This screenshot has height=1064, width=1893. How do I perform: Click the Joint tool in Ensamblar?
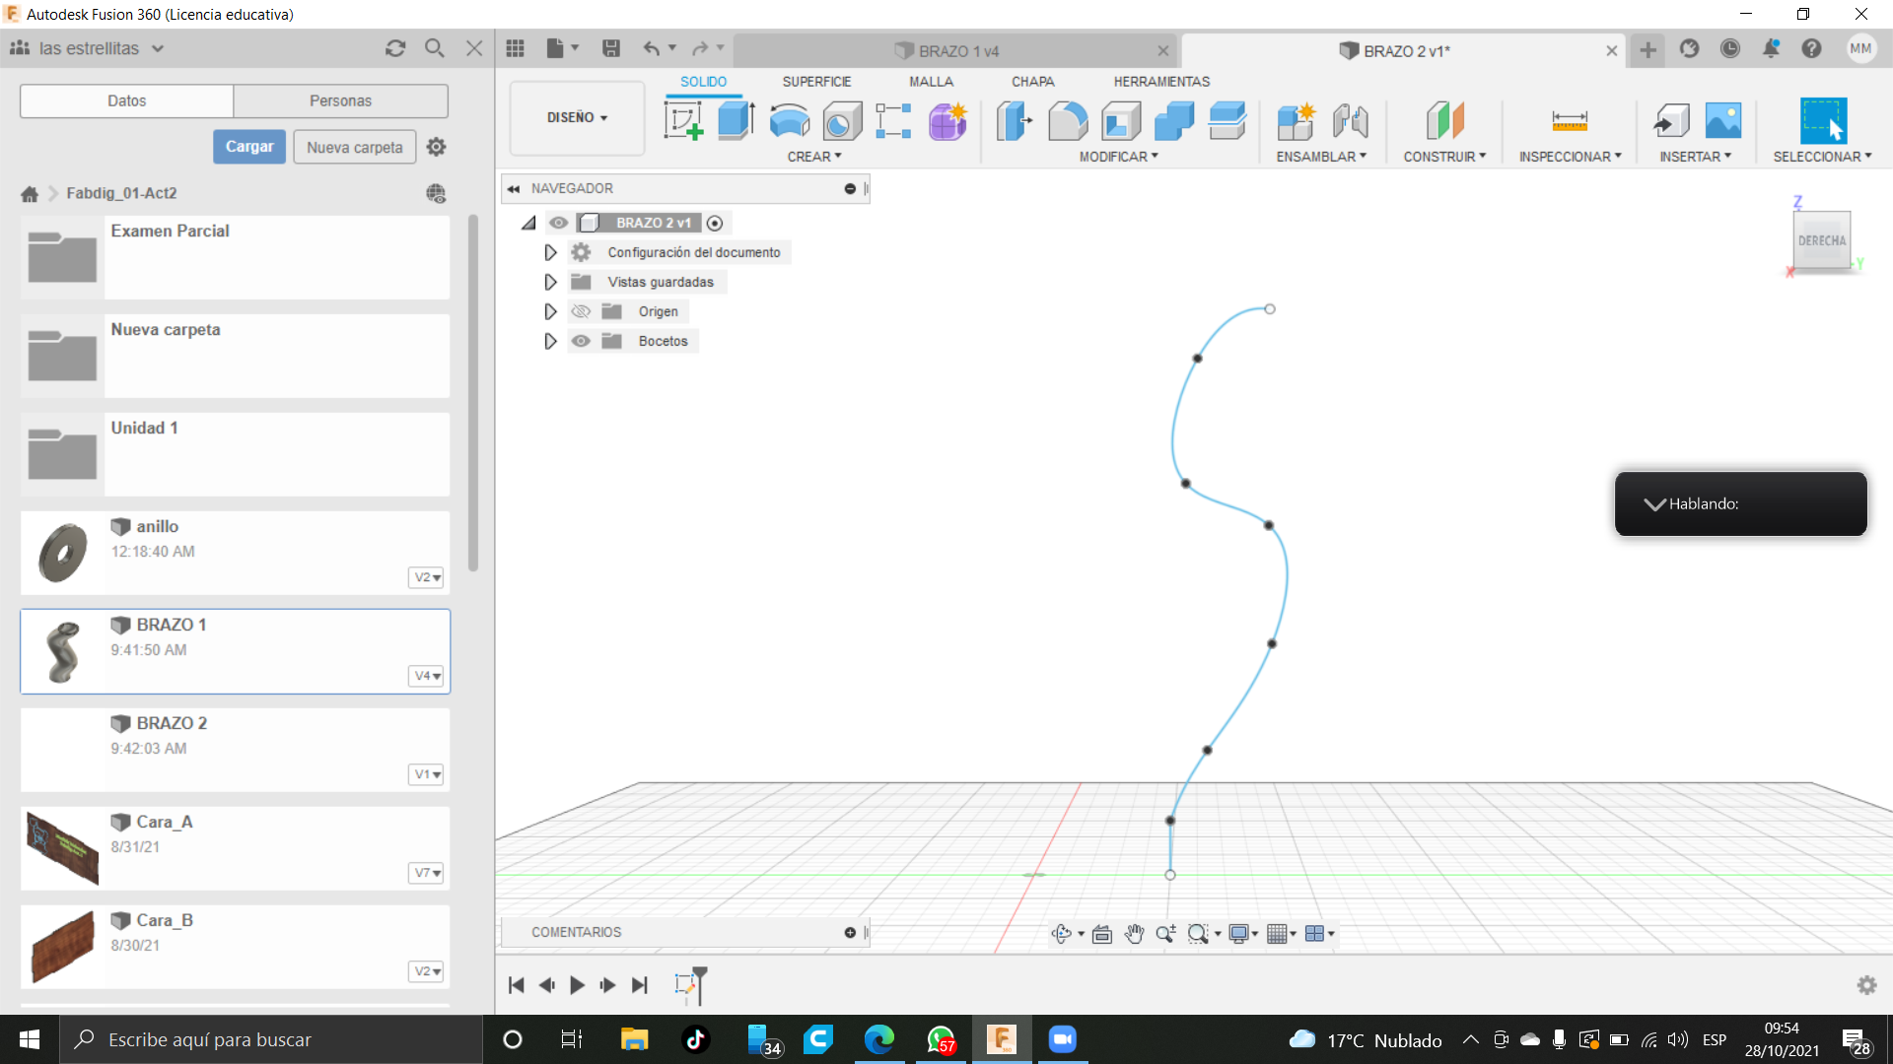click(1350, 121)
